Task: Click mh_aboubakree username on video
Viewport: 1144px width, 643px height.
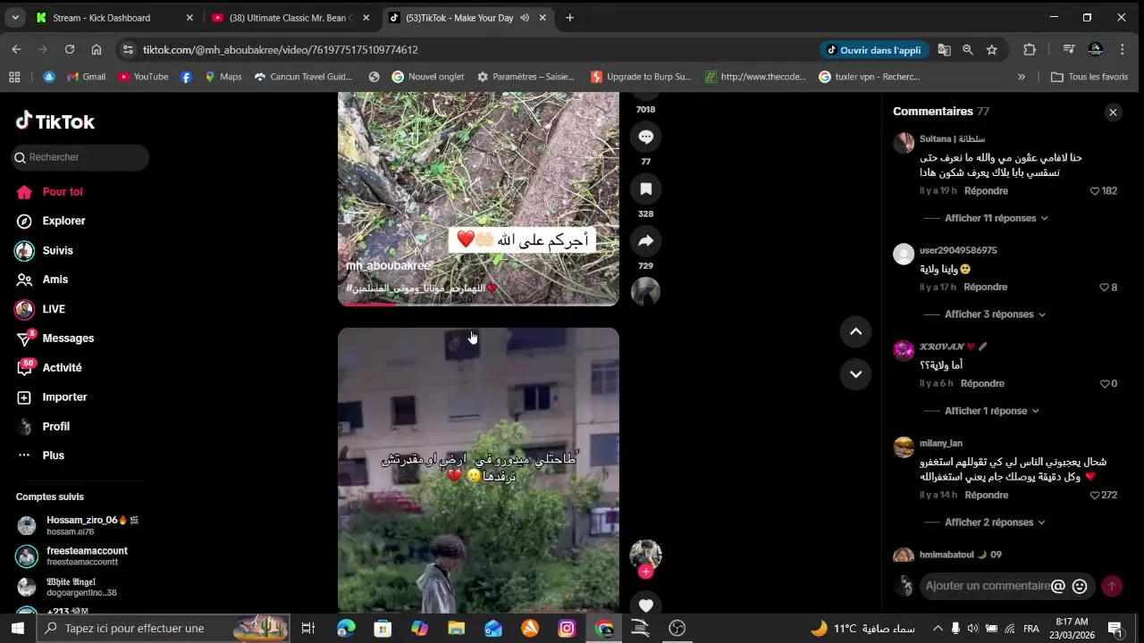Action: [x=388, y=266]
